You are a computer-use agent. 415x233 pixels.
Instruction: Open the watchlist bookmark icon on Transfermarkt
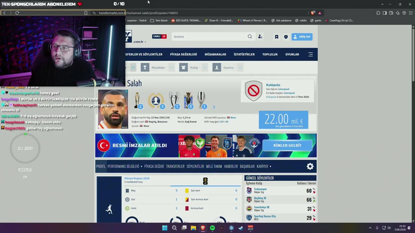(277, 37)
